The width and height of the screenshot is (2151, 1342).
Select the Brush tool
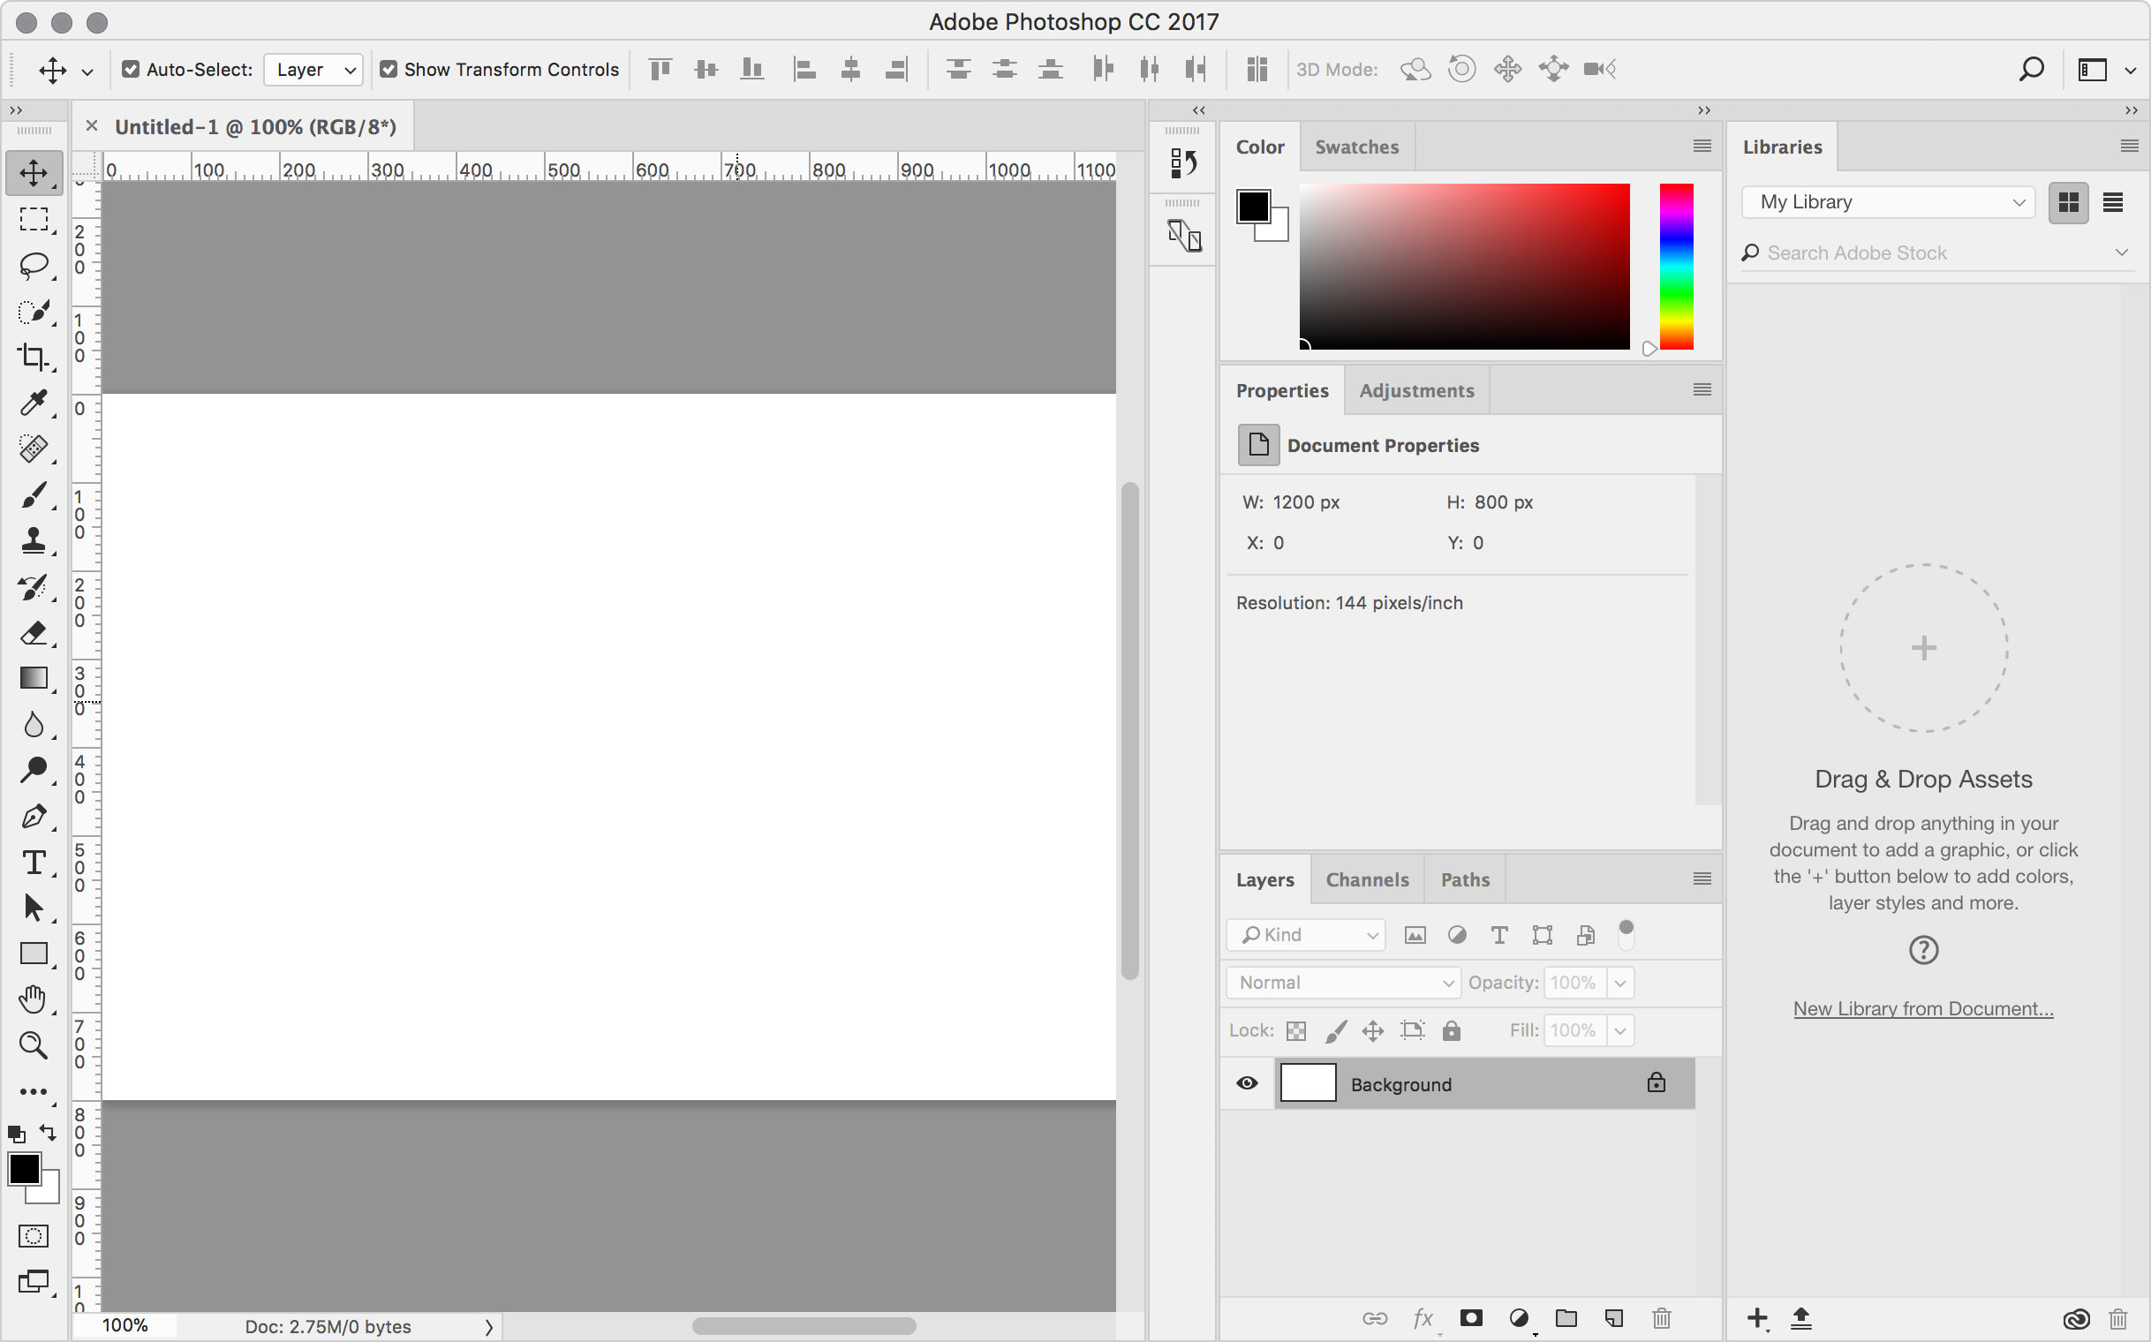point(34,494)
